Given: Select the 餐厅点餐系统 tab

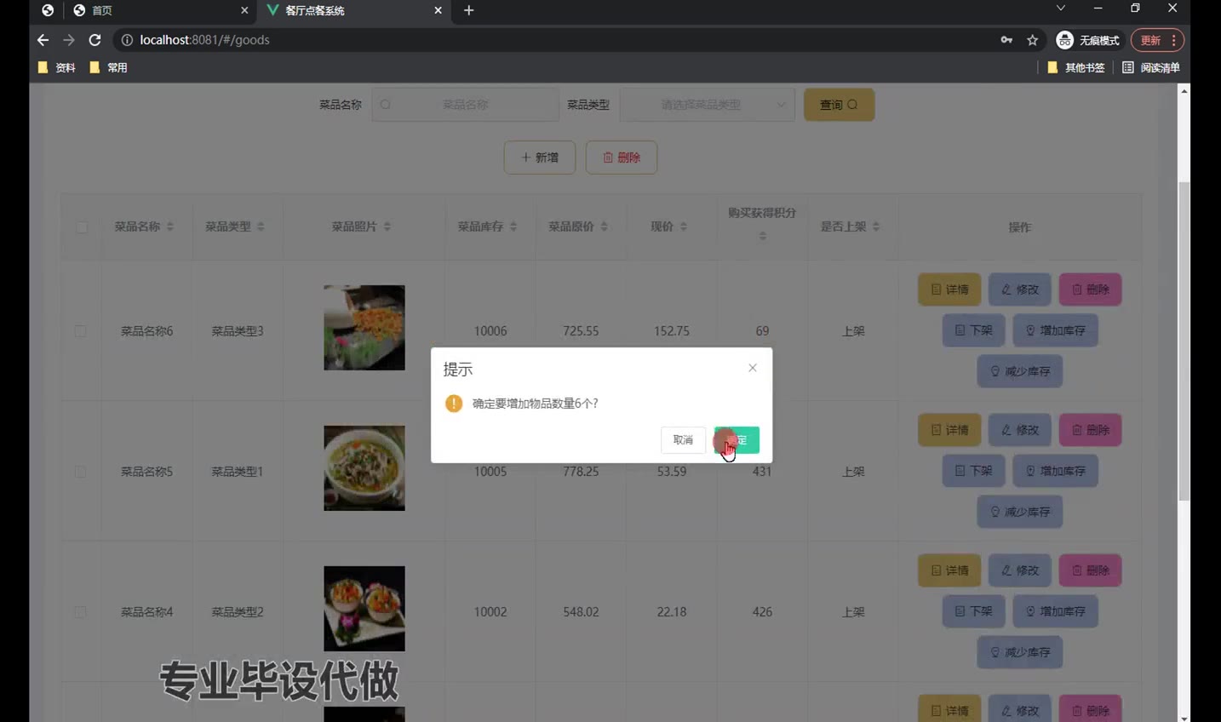Looking at the screenshot, I should 353,10.
